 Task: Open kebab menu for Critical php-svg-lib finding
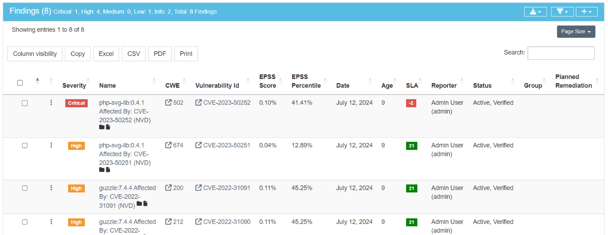[51, 103]
